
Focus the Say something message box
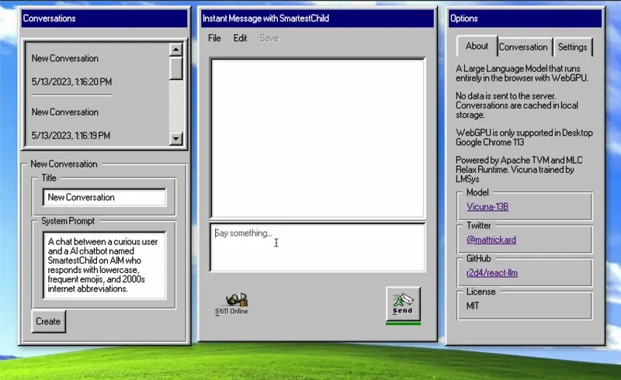click(317, 247)
